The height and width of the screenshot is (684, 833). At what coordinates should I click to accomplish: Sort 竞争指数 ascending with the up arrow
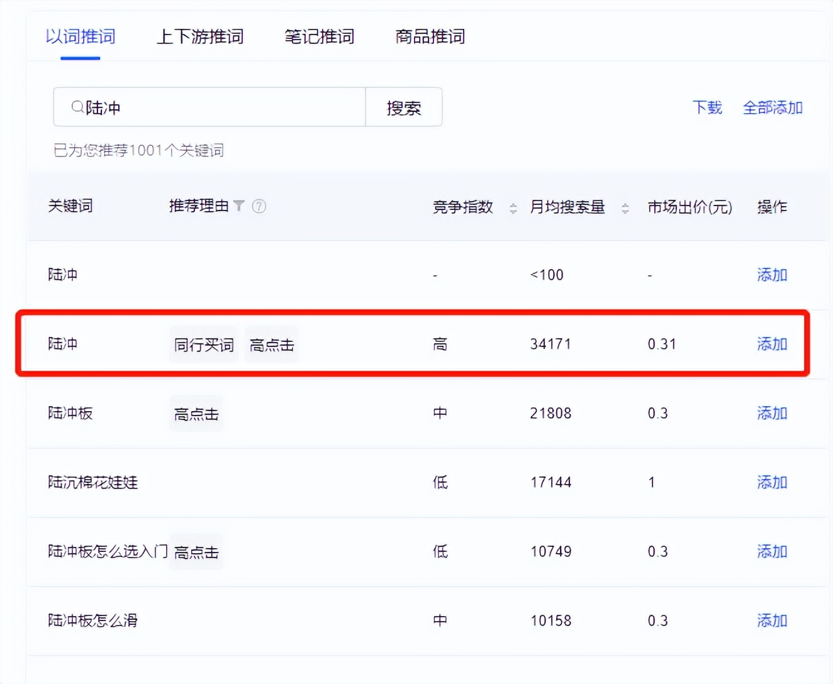tap(513, 202)
